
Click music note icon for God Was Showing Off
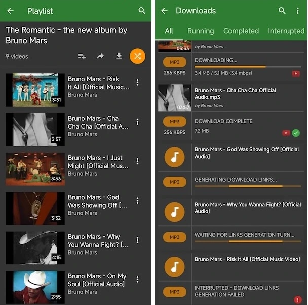(175, 157)
